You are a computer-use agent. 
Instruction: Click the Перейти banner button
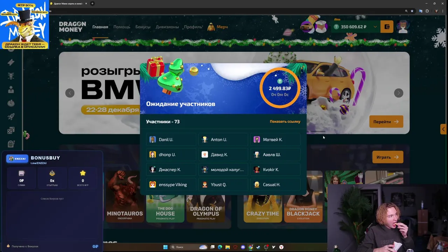(386, 122)
